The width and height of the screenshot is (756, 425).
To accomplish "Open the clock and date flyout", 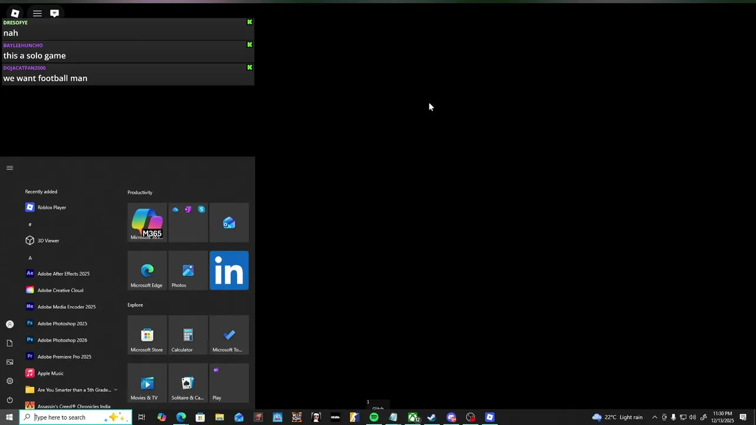I will point(723,417).
